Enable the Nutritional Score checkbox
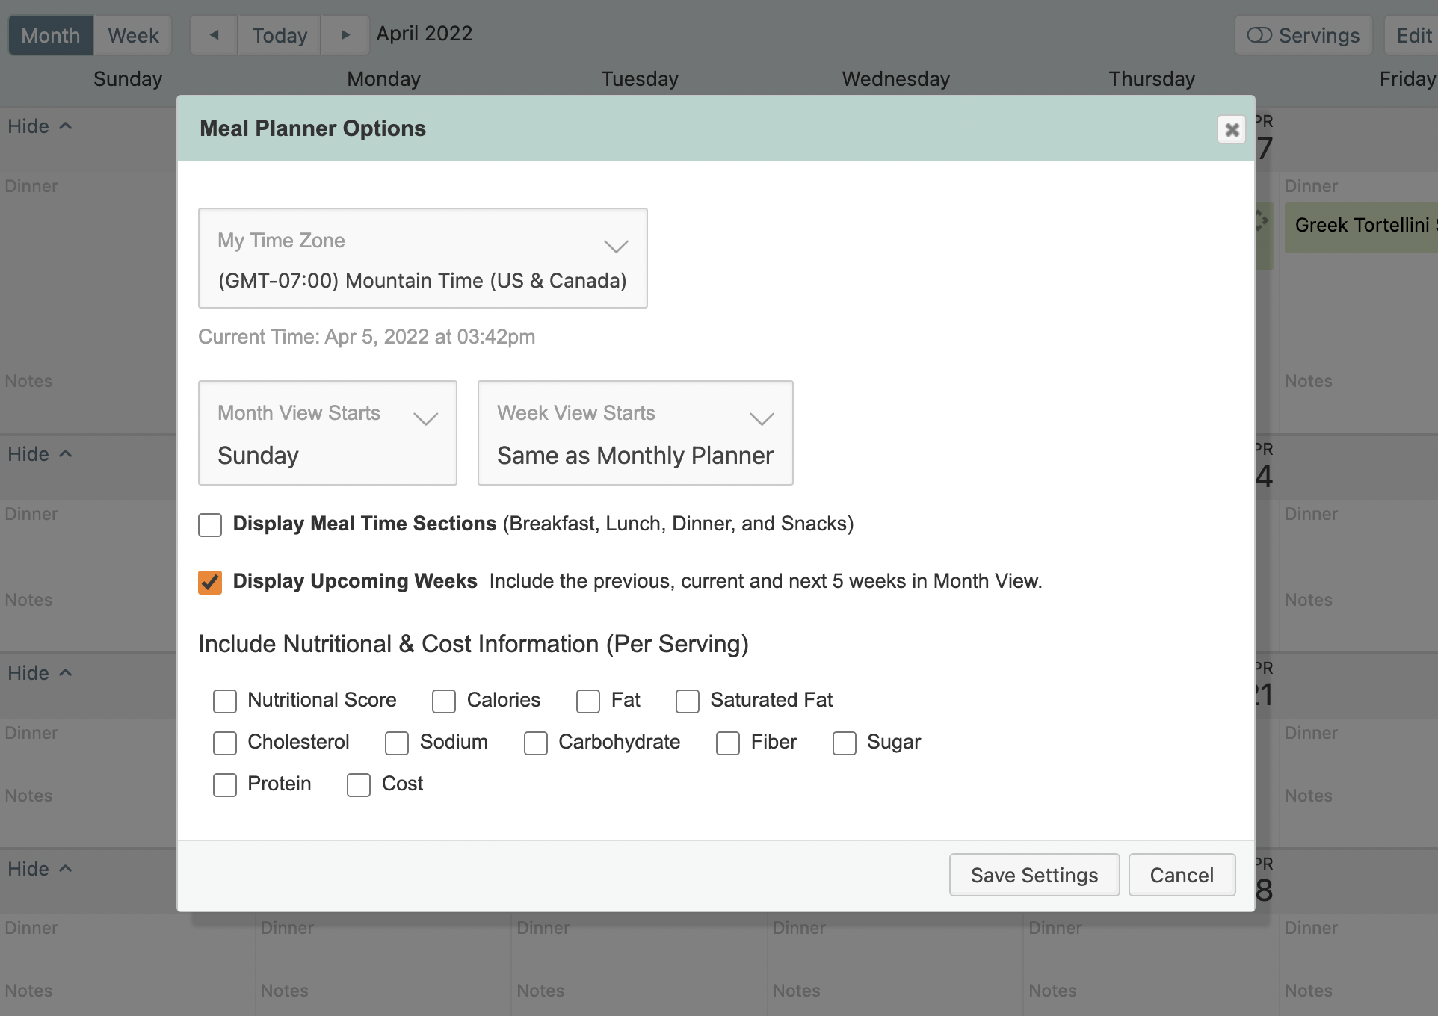Screen dimensions: 1438x1016 (225, 701)
